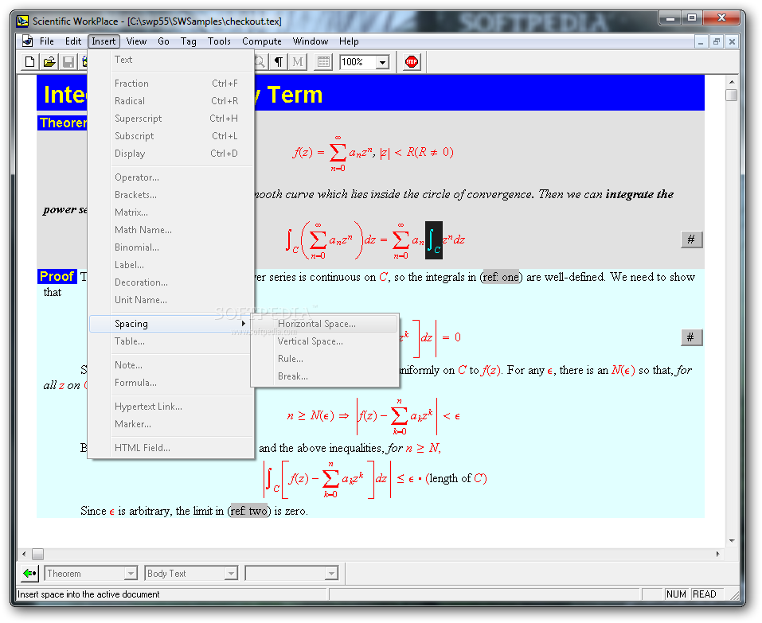Select HTML Field... in the Insert menu

coord(171,448)
